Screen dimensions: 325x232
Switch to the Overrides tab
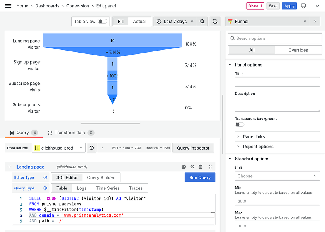coord(298,50)
